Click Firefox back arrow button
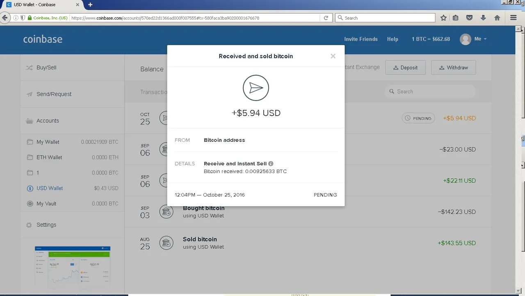525x296 pixels. [5, 18]
